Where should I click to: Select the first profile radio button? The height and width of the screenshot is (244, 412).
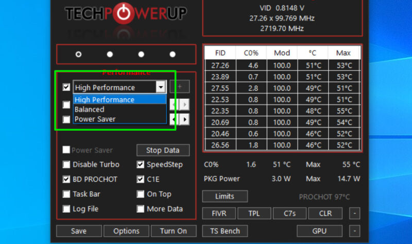coord(78,54)
